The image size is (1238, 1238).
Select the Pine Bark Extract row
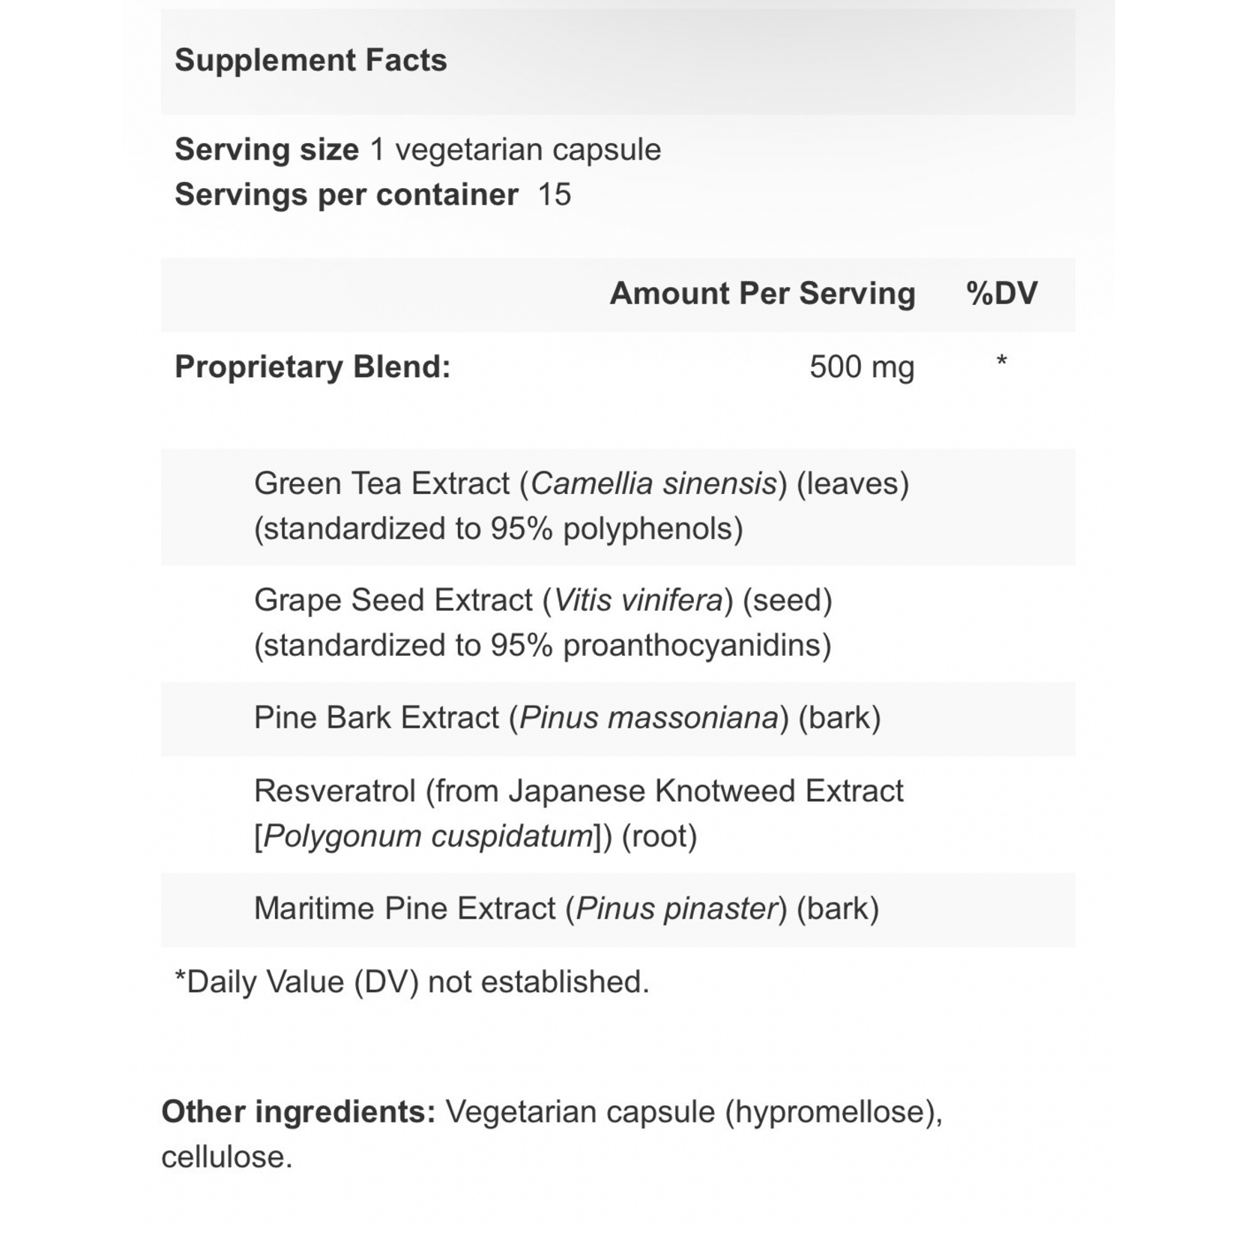pos(618,718)
